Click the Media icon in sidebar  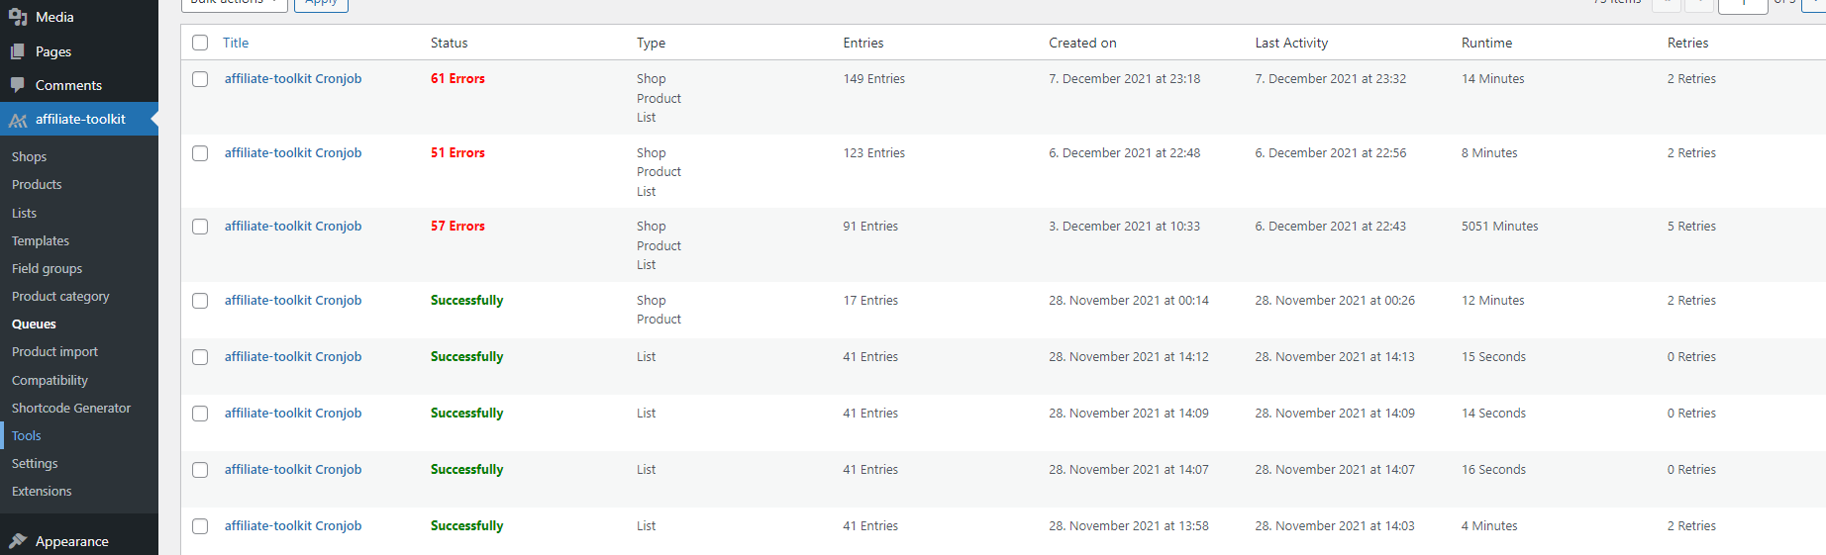click(x=18, y=17)
